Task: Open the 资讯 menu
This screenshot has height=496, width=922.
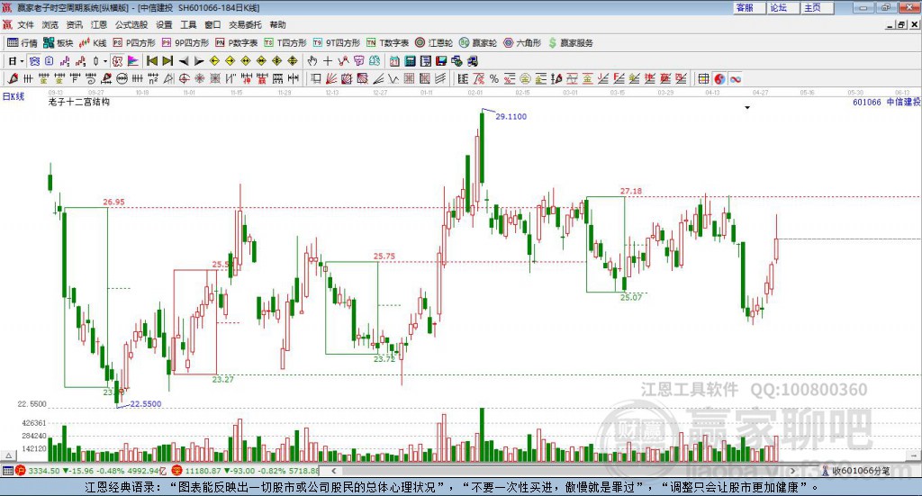Action: pos(74,24)
